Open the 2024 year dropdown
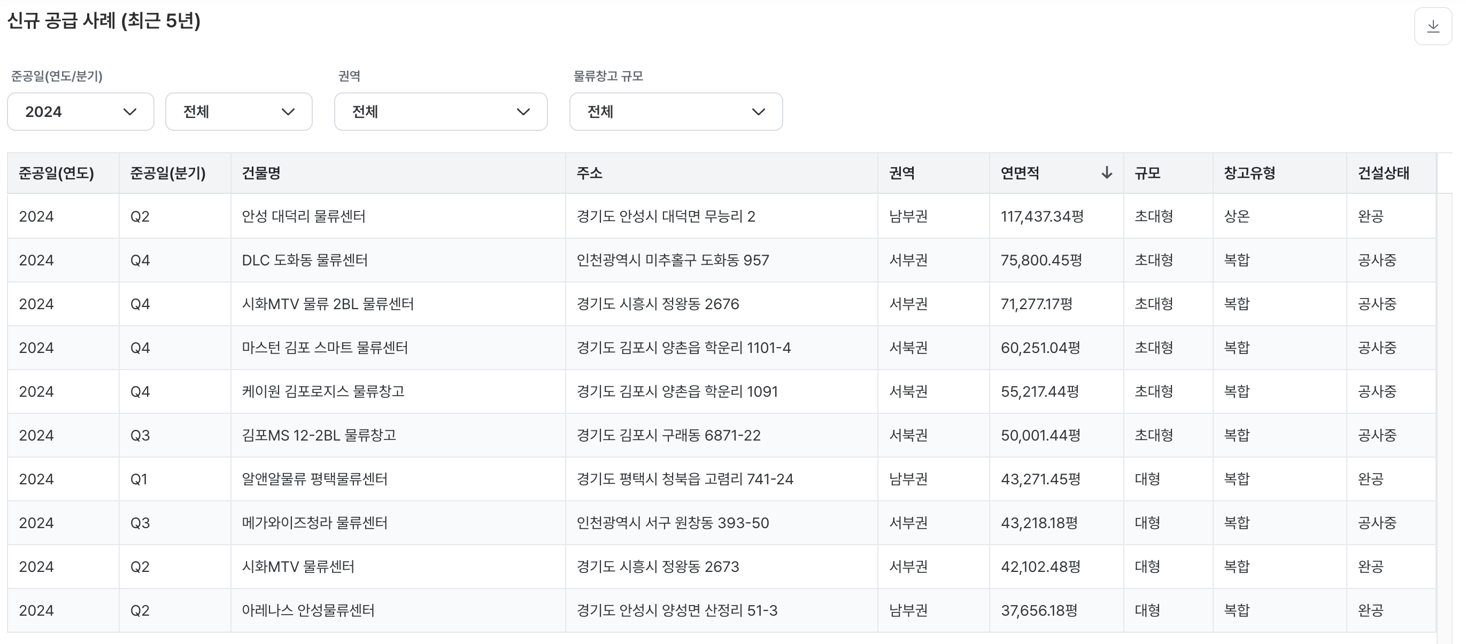The image size is (1466, 644). (80, 112)
